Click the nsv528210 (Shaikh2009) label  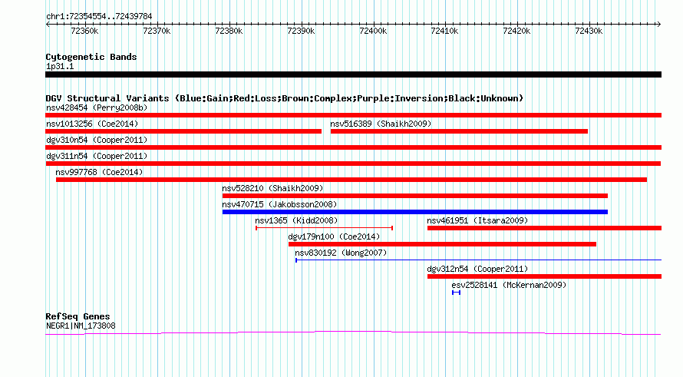[272, 188]
